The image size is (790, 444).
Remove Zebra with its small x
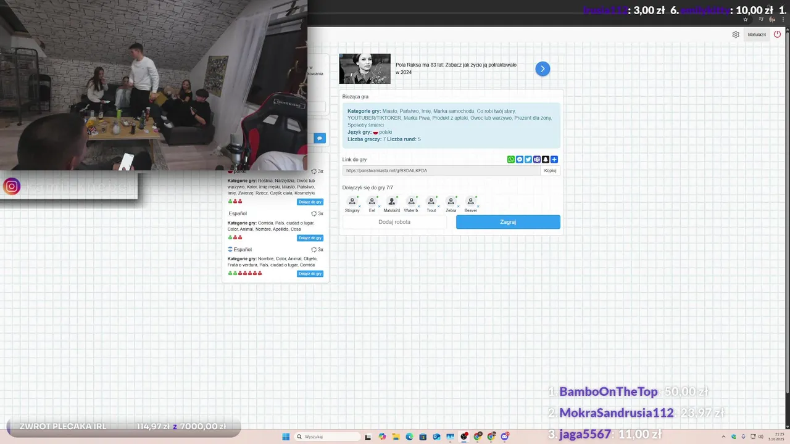pos(459,207)
